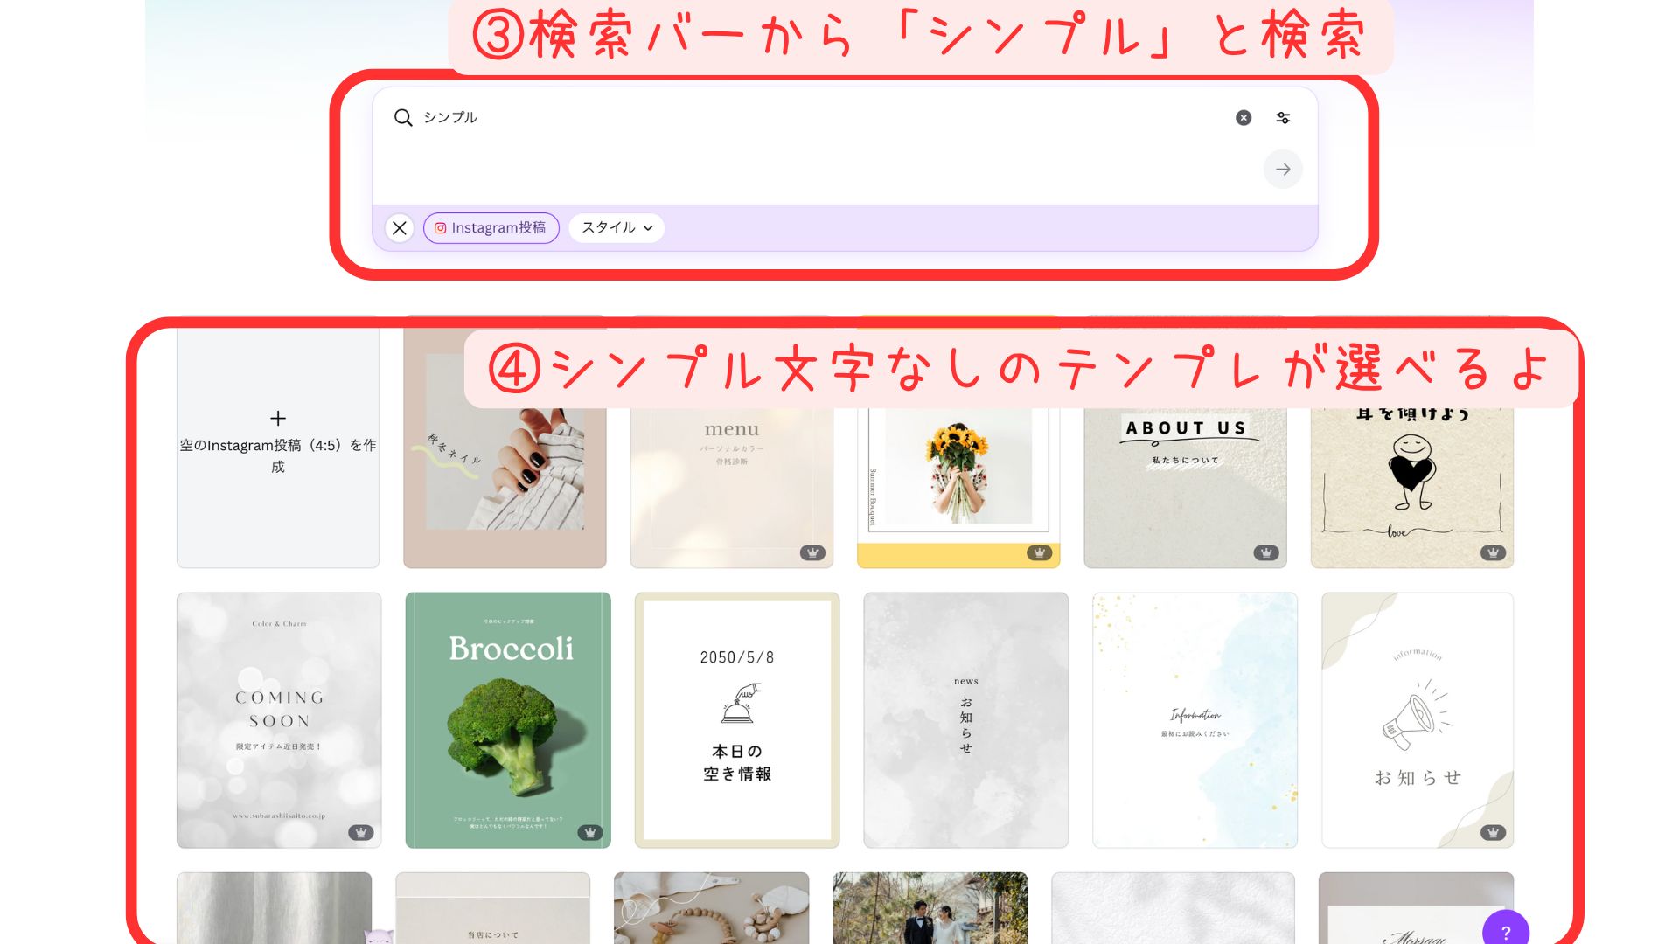This screenshot has height=944, width=1679.
Task: Select the 本日の空き情報 template
Action: coord(735,717)
